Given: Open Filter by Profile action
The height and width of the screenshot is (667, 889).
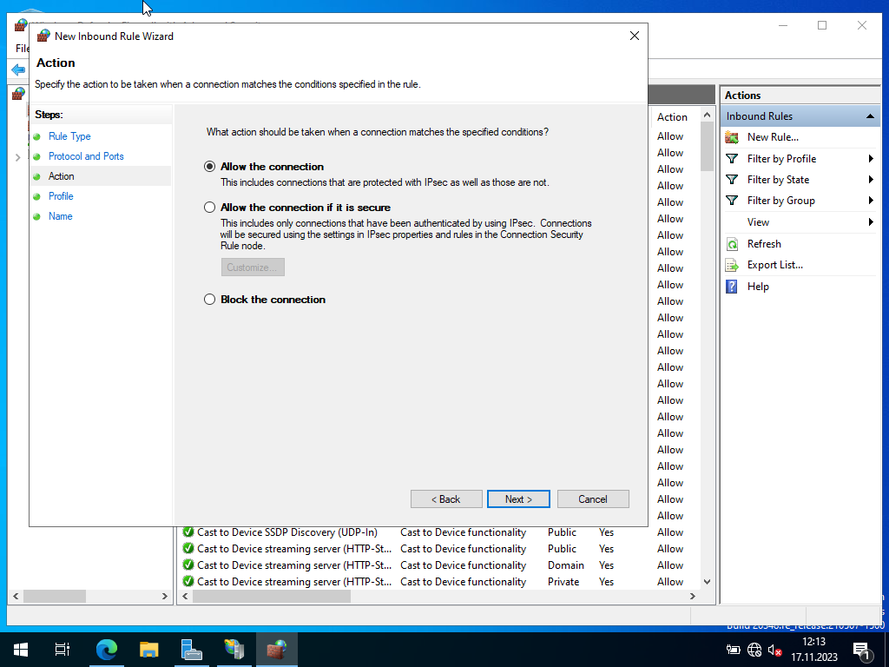Looking at the screenshot, I should click(782, 159).
